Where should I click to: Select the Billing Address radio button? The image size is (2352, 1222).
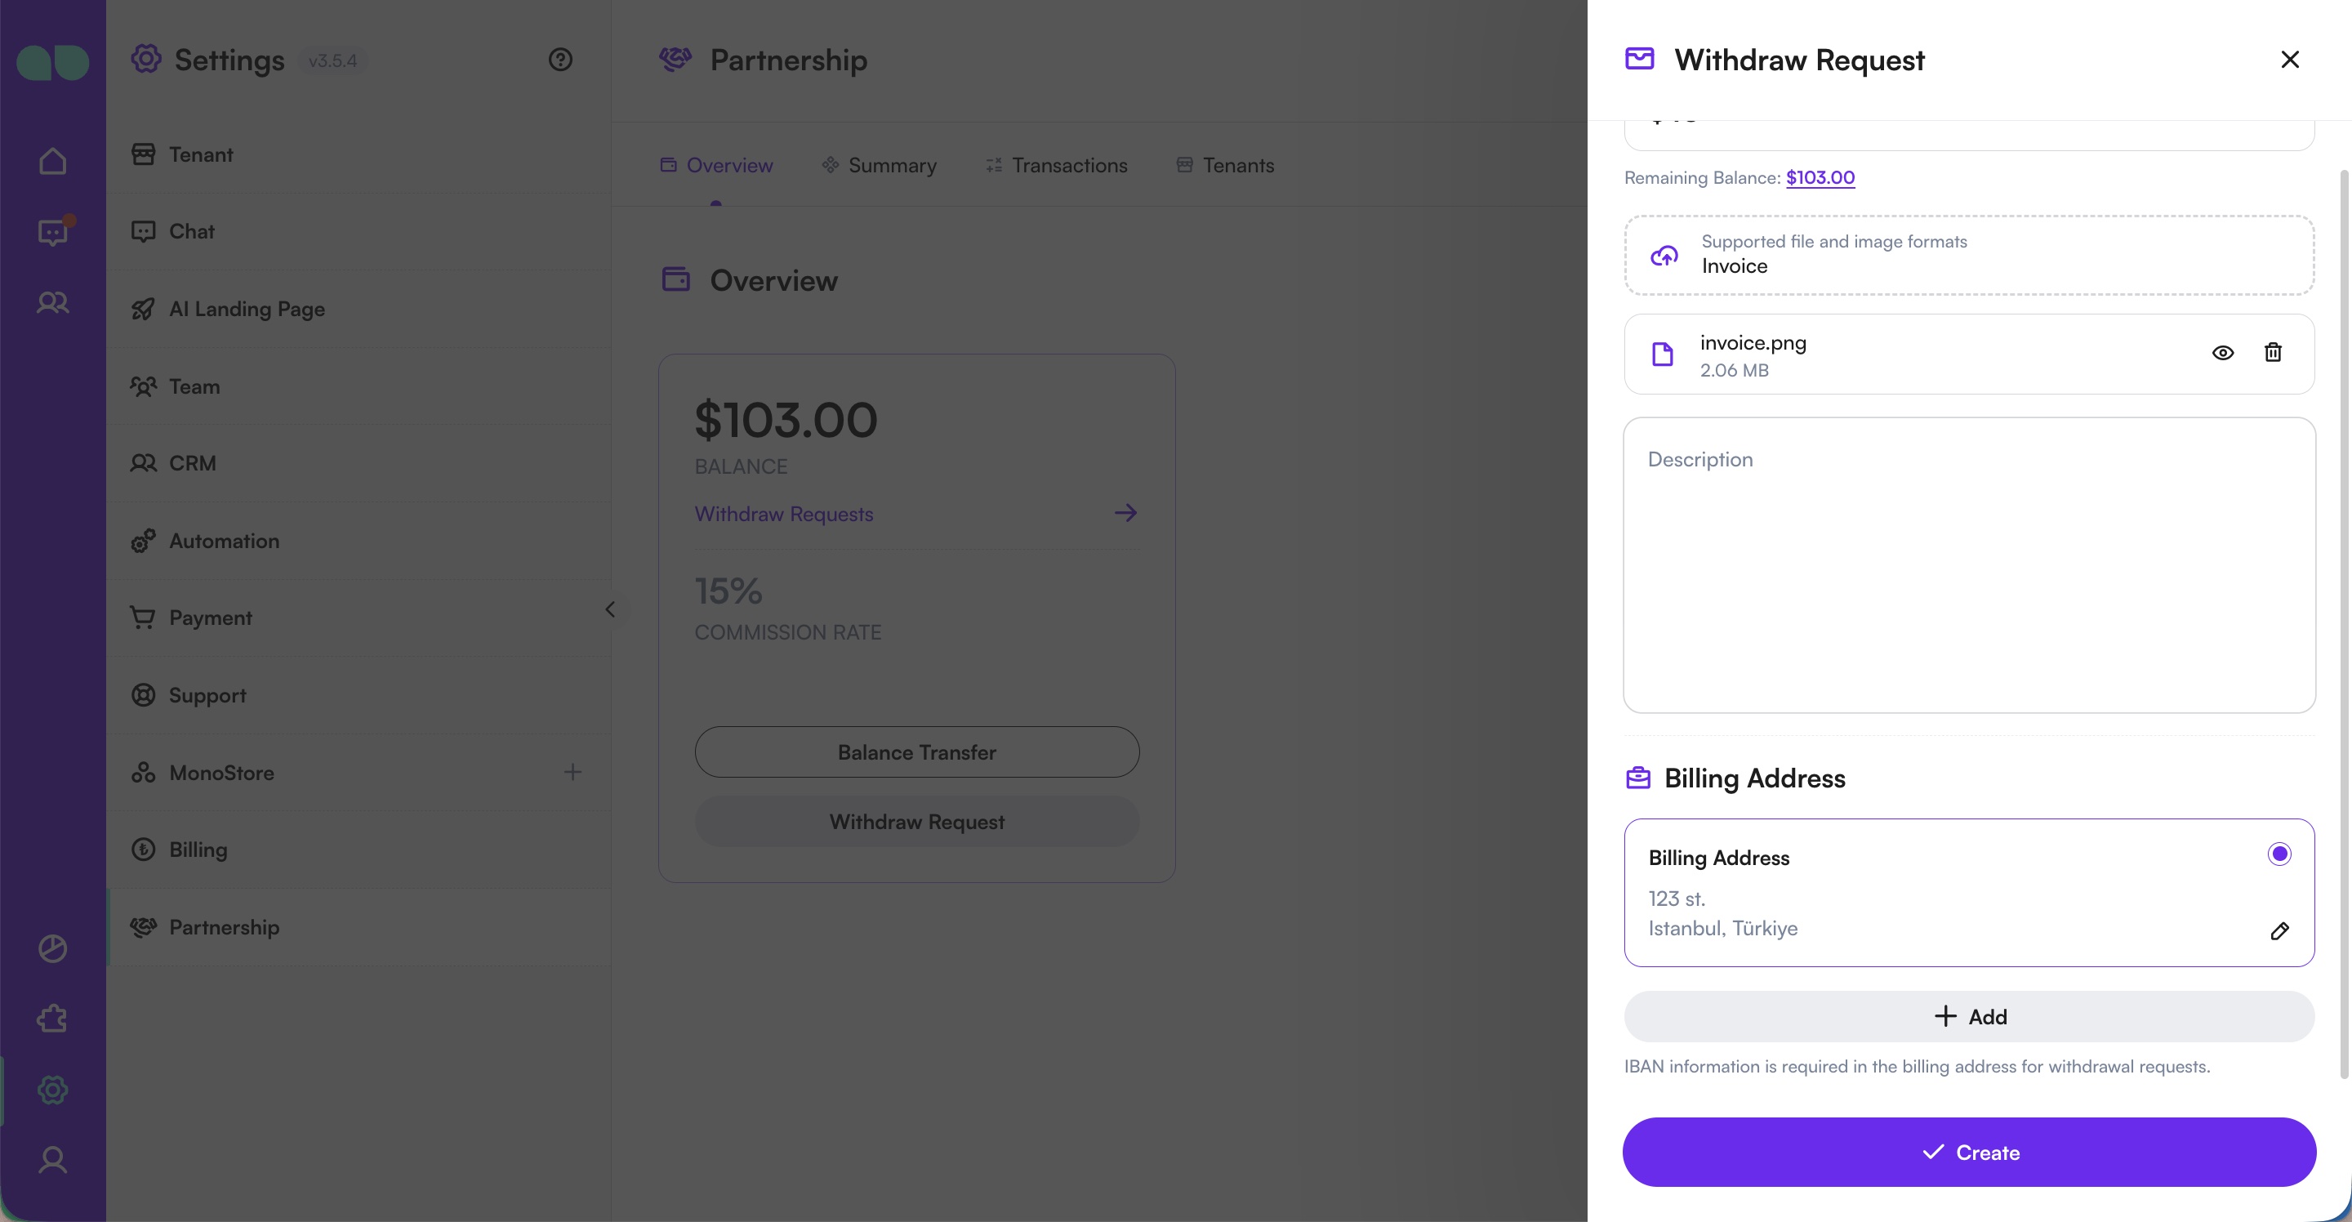click(x=2279, y=853)
